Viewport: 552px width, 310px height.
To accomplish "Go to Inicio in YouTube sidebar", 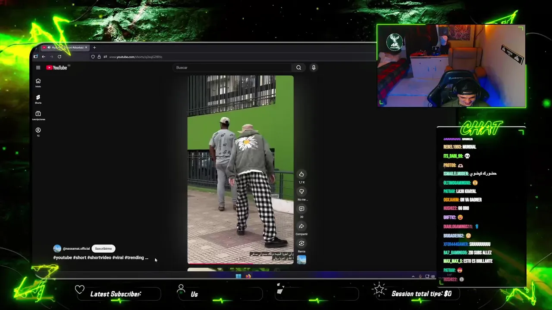I will pyautogui.click(x=38, y=83).
